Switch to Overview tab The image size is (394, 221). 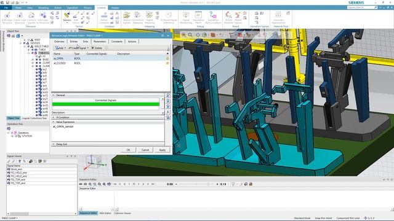(59, 42)
